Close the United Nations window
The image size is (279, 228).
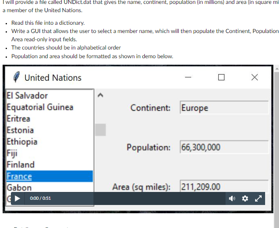coord(255,77)
